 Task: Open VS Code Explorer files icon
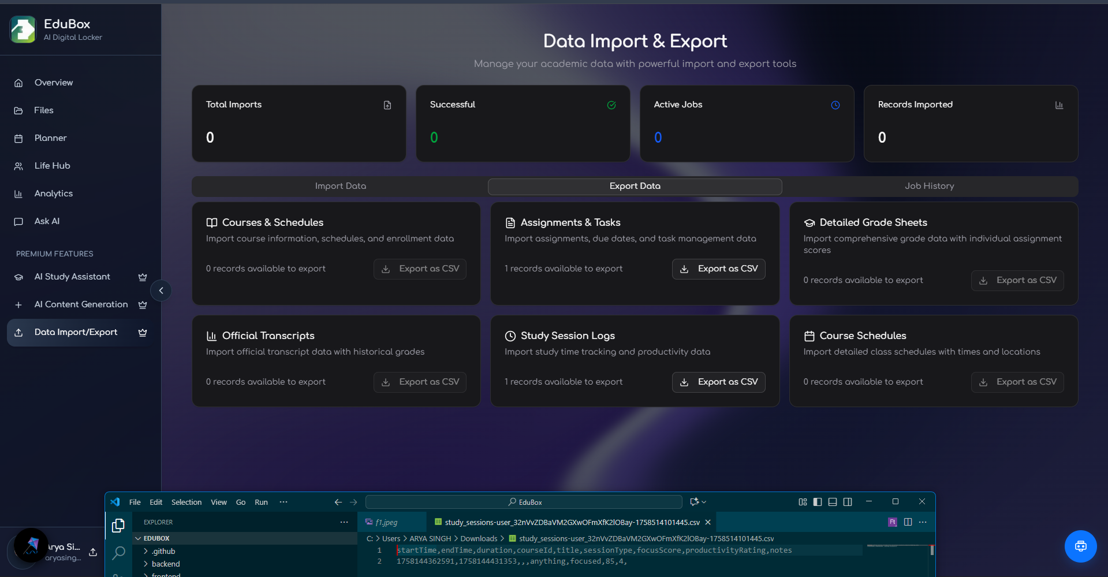pyautogui.click(x=118, y=525)
